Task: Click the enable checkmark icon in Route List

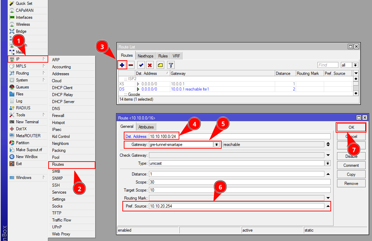Action: (141, 65)
